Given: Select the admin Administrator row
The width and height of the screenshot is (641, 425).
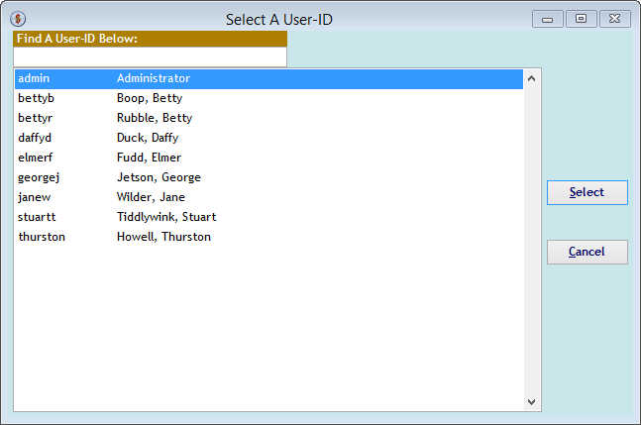Looking at the screenshot, I should click(268, 79).
